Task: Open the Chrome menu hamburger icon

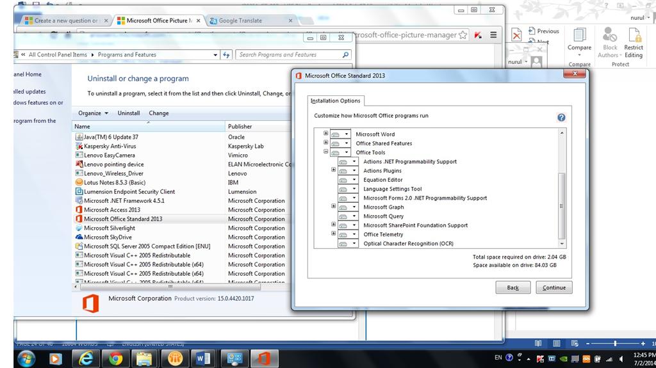Action: point(494,35)
